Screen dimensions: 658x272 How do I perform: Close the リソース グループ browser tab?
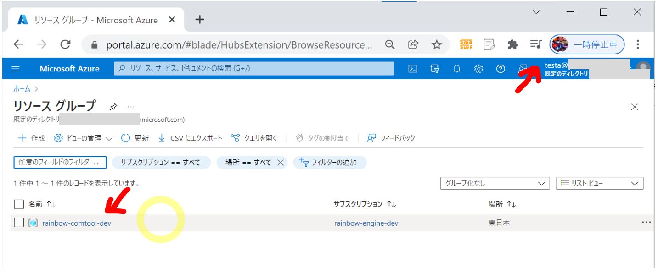point(172,20)
